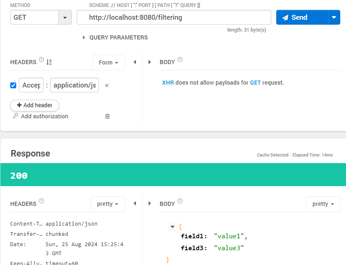Remove the Accept header row
The width and height of the screenshot is (346, 265).
[x=107, y=85]
